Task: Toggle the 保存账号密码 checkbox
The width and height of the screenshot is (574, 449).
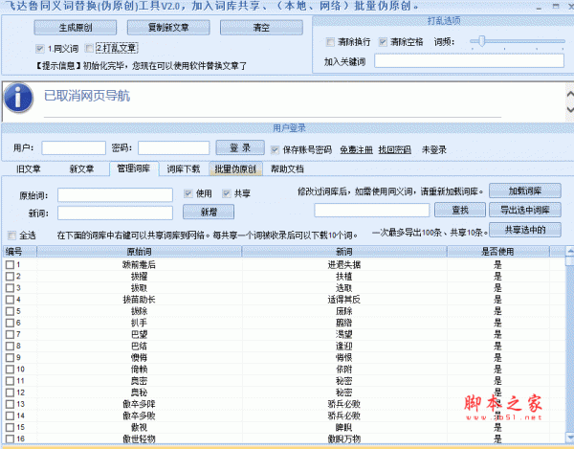Action: (276, 150)
